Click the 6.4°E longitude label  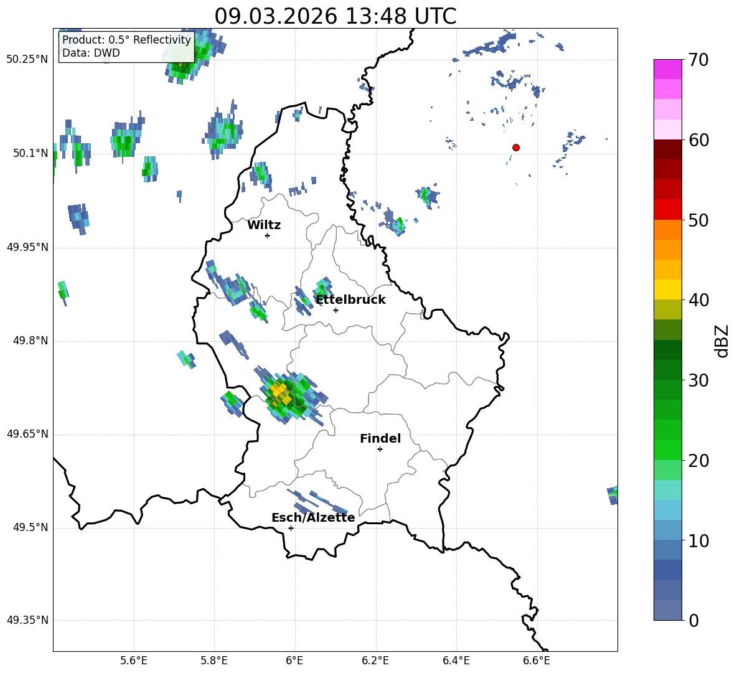pyautogui.click(x=456, y=661)
